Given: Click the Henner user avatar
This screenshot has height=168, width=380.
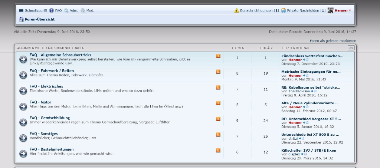Looking at the screenshot, I should (330, 10).
